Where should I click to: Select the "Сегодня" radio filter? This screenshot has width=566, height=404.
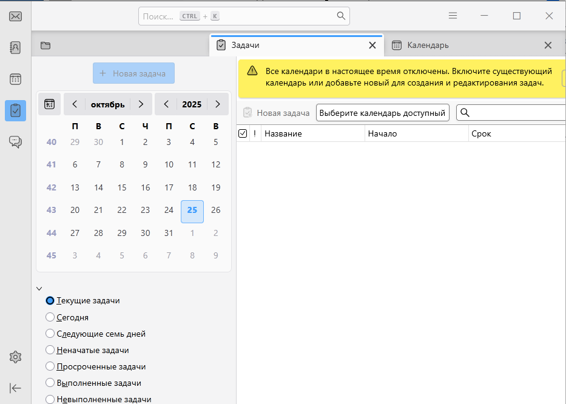50,317
